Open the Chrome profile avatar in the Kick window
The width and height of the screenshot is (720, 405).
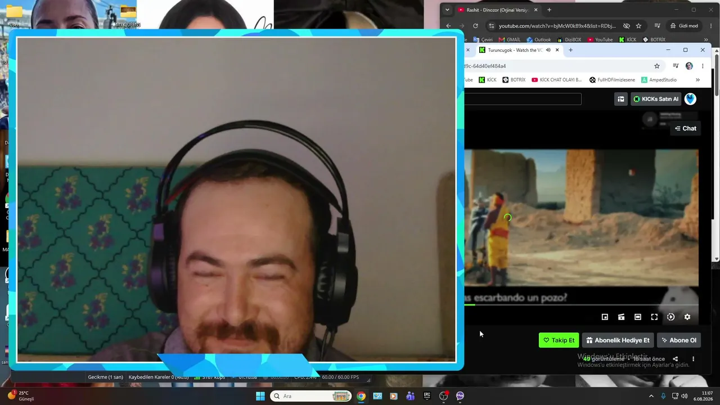coord(689,66)
